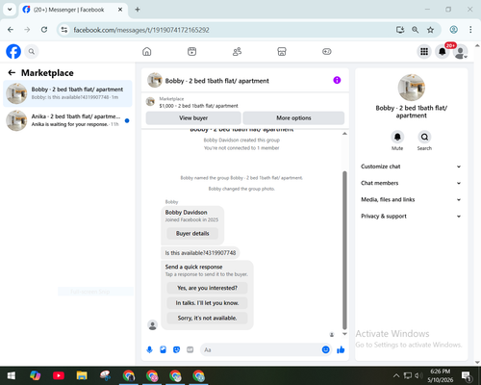This screenshot has width=481, height=385.
Task: Click the attach photo icon in composer
Action: click(x=163, y=349)
